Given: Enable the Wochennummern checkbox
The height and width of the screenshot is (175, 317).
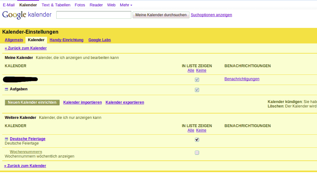Looking at the screenshot, I should pyautogui.click(x=197, y=152).
